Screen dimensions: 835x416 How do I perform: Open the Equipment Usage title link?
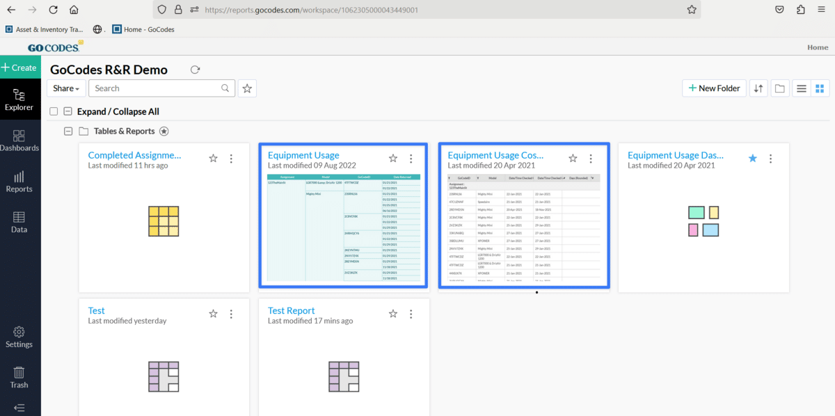303,155
